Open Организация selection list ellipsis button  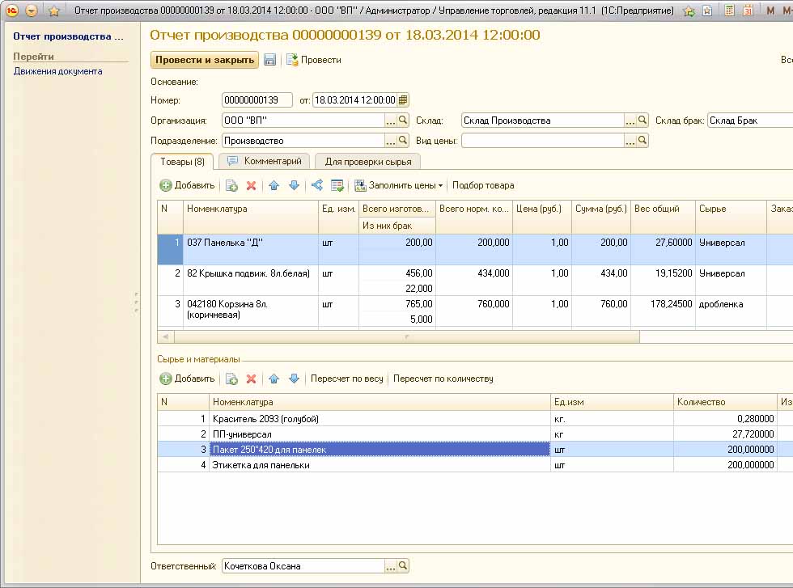(x=390, y=121)
